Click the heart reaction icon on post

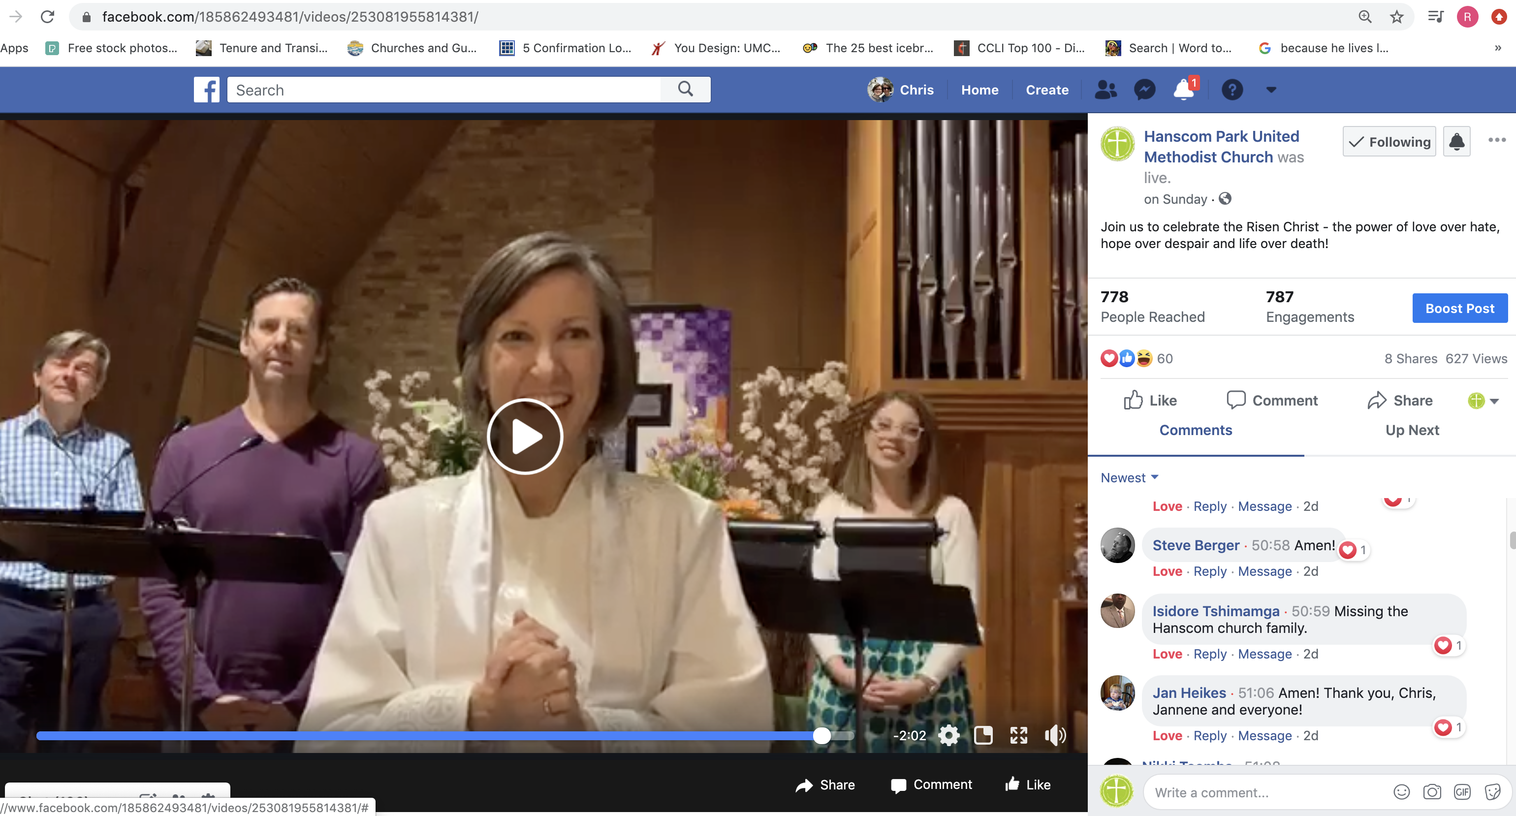[x=1109, y=358]
